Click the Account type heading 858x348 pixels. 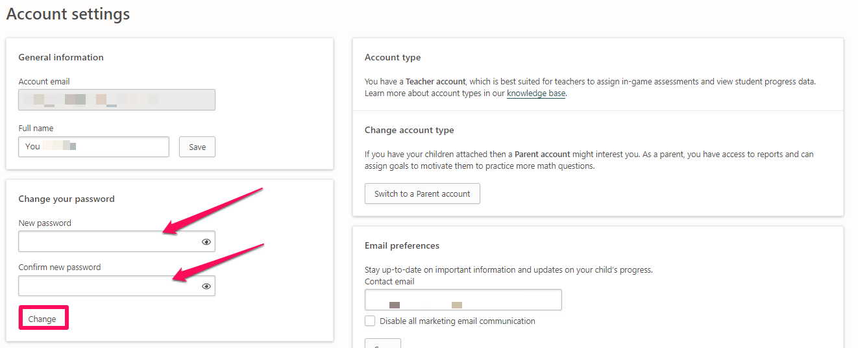[x=393, y=57]
